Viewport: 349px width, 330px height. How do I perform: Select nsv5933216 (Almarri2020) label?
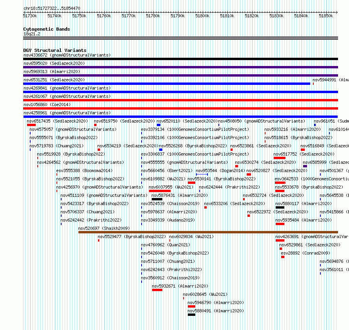[293, 129]
